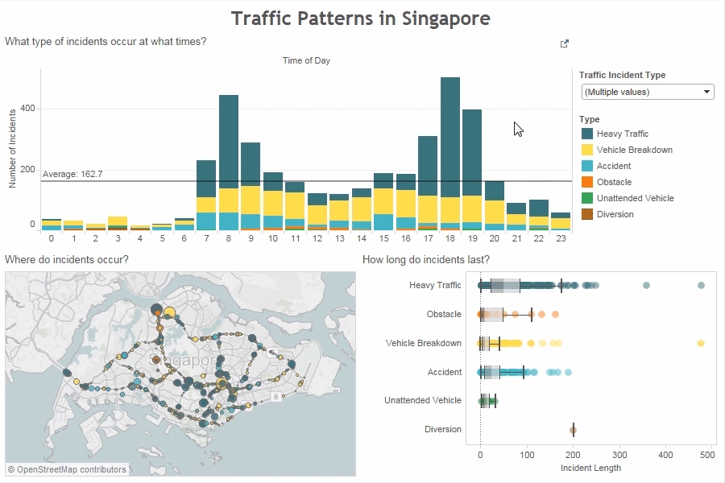
Task: Click the Average 162.7 reference line label
Action: [72, 174]
